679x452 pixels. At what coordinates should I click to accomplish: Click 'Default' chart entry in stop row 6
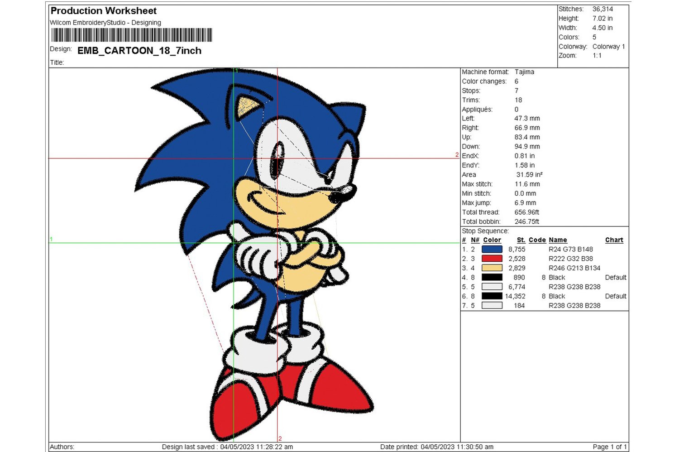[x=616, y=296]
